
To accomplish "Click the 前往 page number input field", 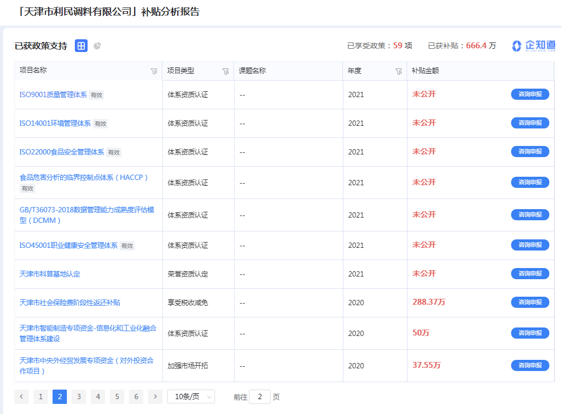I will point(260,396).
